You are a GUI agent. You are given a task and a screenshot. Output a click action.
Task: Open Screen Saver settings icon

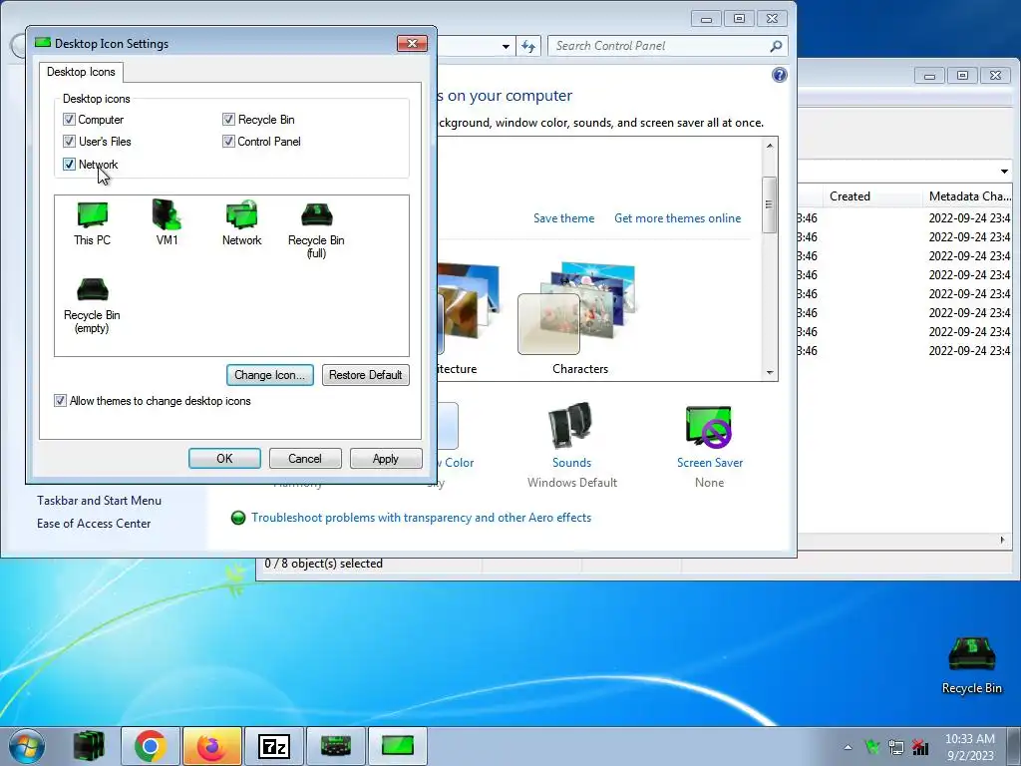click(x=709, y=427)
